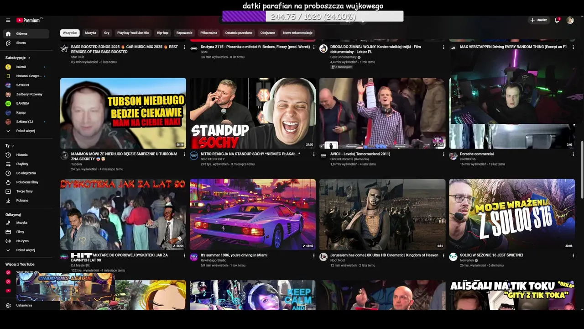Open the hamburger guide menu
The height and width of the screenshot is (329, 584).
(8, 20)
